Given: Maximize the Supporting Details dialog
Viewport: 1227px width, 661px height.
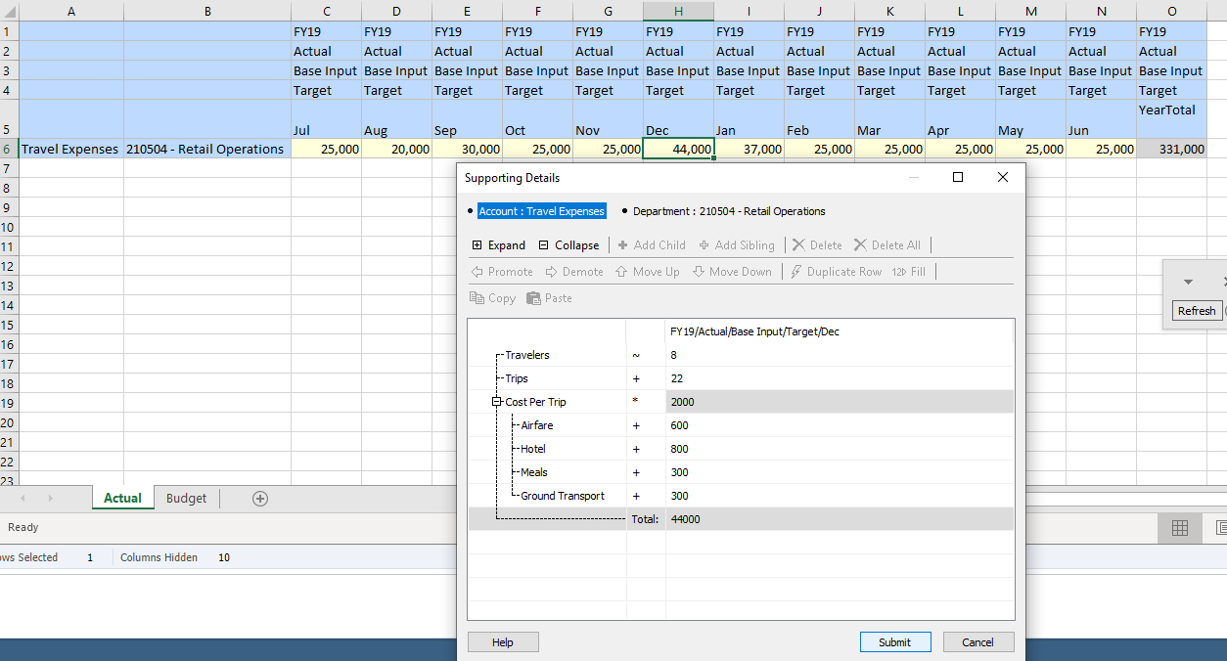Looking at the screenshot, I should pyautogui.click(x=958, y=177).
